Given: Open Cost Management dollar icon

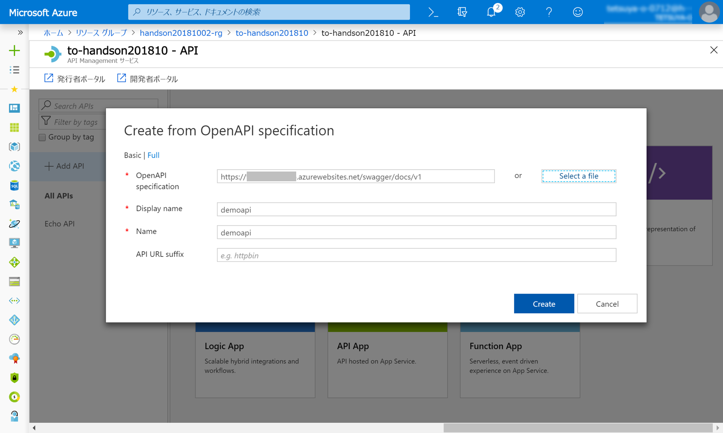Looking at the screenshot, I should coord(14,397).
